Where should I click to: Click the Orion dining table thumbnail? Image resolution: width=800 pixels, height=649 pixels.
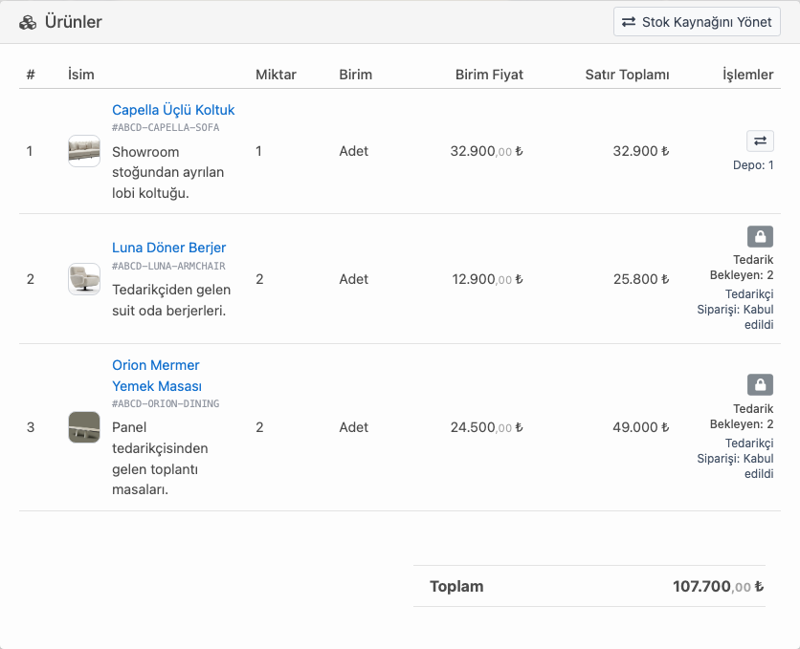coord(84,427)
